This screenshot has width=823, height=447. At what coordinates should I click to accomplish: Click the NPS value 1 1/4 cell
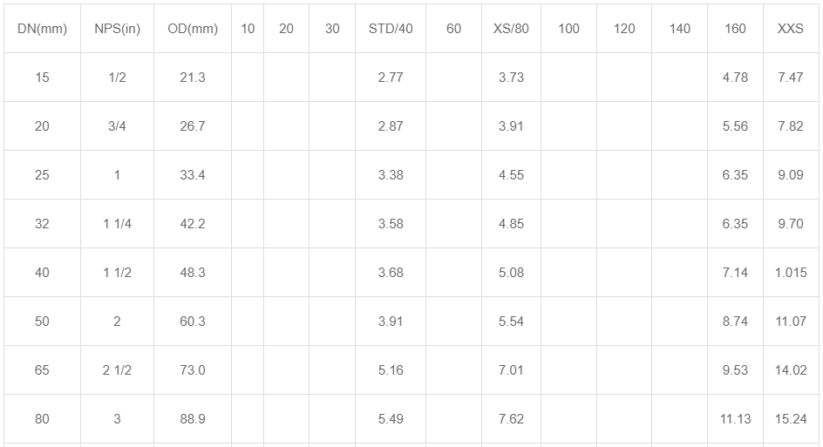tap(117, 223)
